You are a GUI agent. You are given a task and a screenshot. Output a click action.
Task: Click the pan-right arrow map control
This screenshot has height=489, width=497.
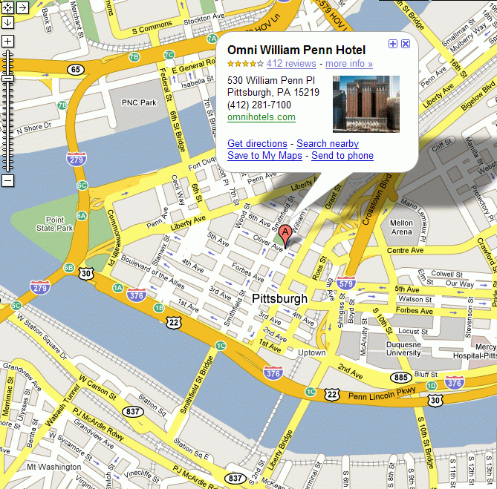tap(23, 7)
